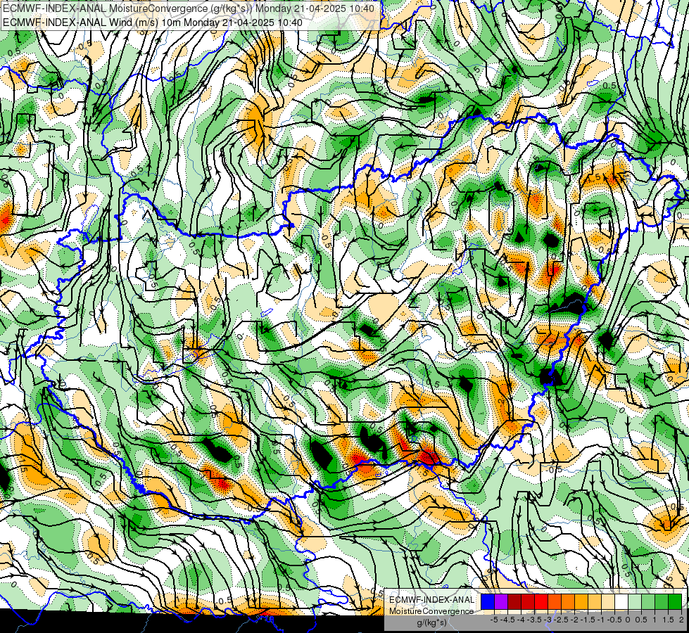Select the white legend swatch

point(621,601)
